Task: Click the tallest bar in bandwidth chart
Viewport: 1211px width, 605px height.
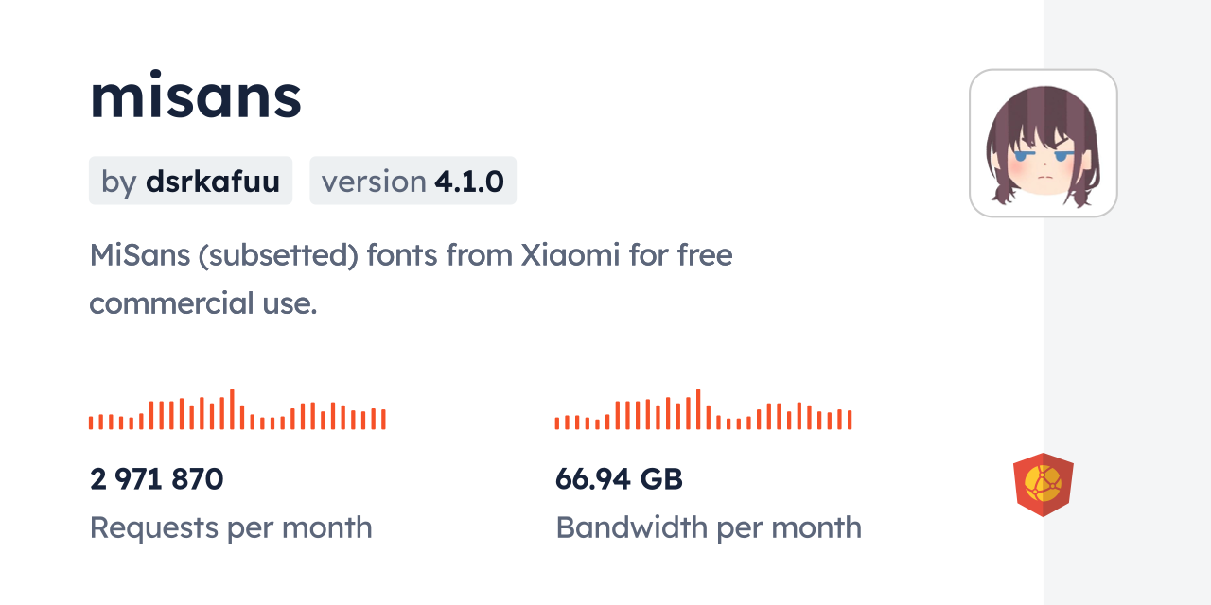Action: pyautogui.click(x=698, y=409)
